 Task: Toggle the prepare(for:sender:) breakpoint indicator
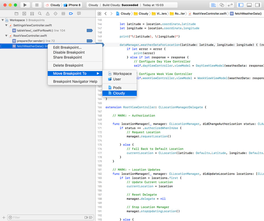pos(89,41)
